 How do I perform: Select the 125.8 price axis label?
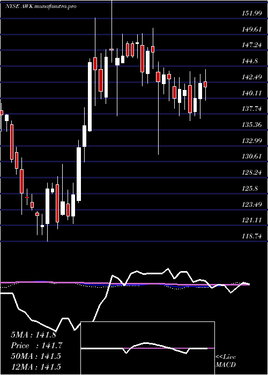pyautogui.click(x=250, y=189)
